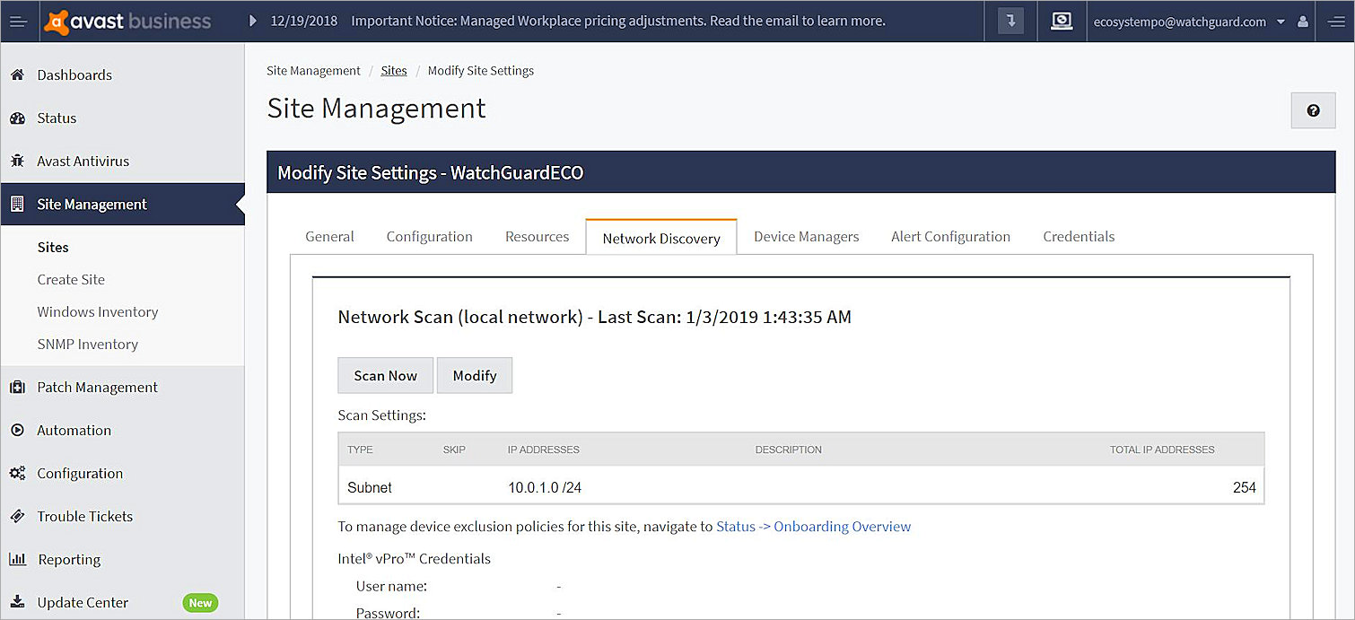Open Trouble Tickets via its ticket icon
Screen dimensions: 1355x620
point(16,516)
